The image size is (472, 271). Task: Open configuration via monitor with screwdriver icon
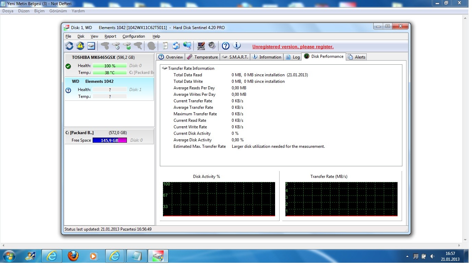coord(201,46)
